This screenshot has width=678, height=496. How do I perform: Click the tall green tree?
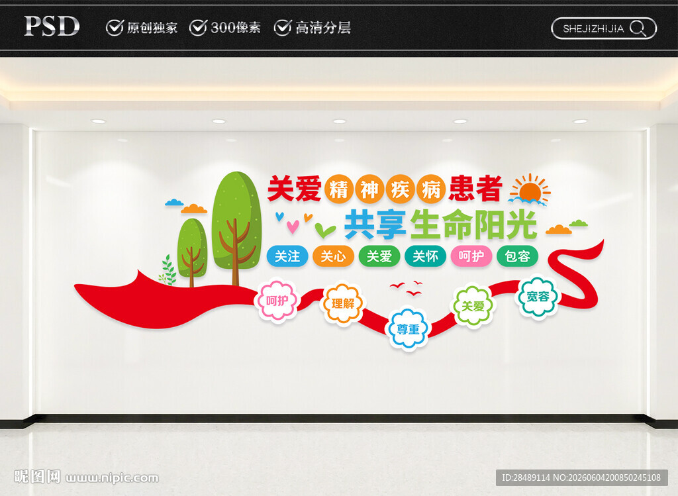click(x=236, y=228)
